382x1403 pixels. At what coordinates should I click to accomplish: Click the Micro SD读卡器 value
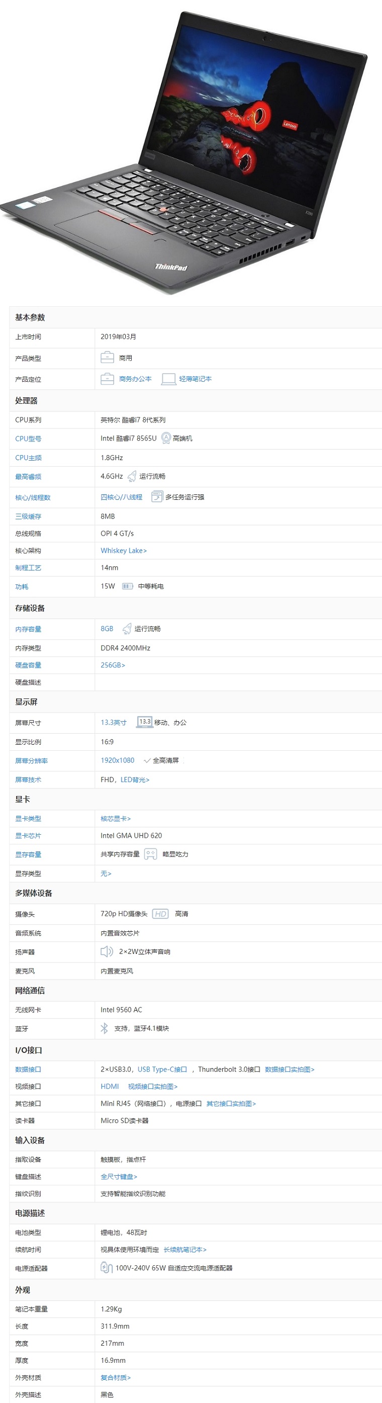[125, 1120]
